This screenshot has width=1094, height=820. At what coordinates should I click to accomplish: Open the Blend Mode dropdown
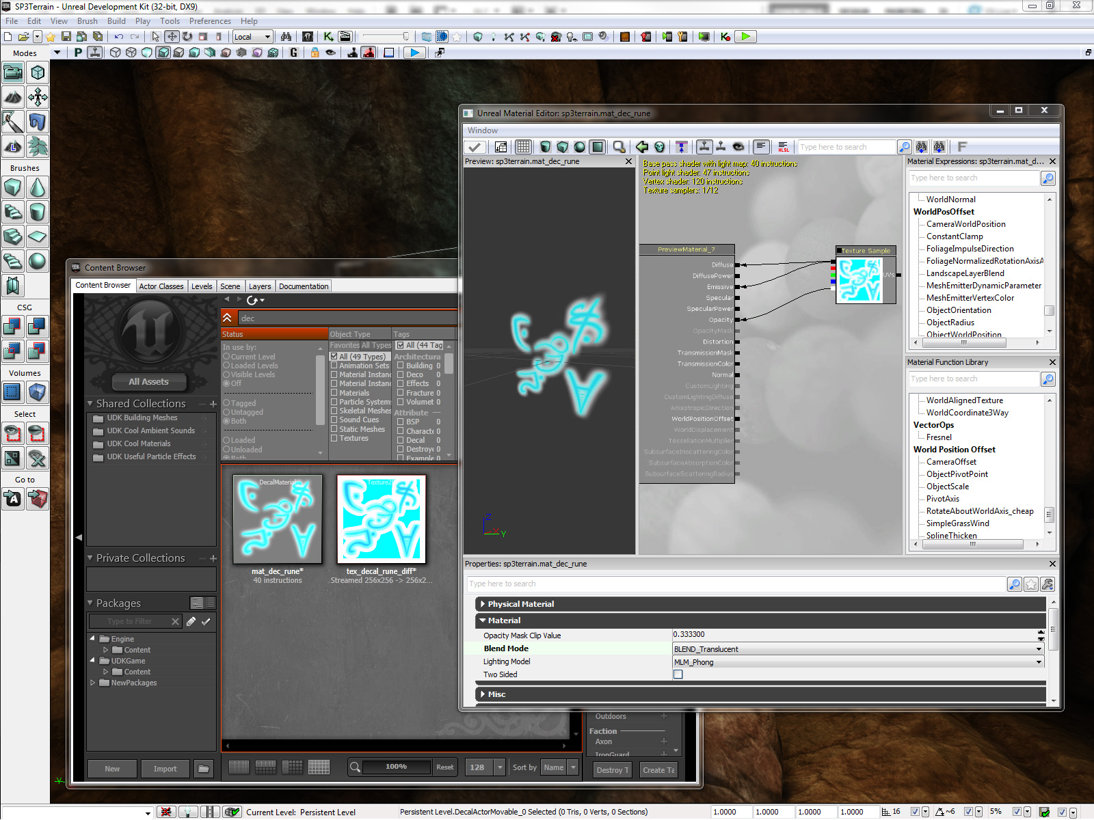tap(859, 649)
